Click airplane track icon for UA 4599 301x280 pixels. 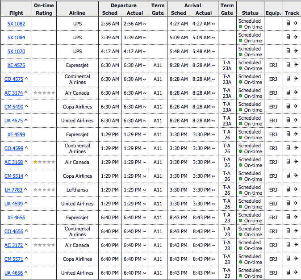(296, 203)
